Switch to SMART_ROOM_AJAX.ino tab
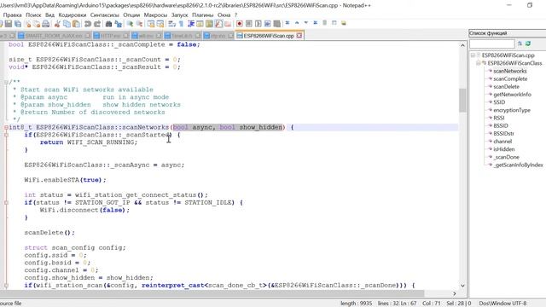Screen dimensions: 546x307 (54, 36)
